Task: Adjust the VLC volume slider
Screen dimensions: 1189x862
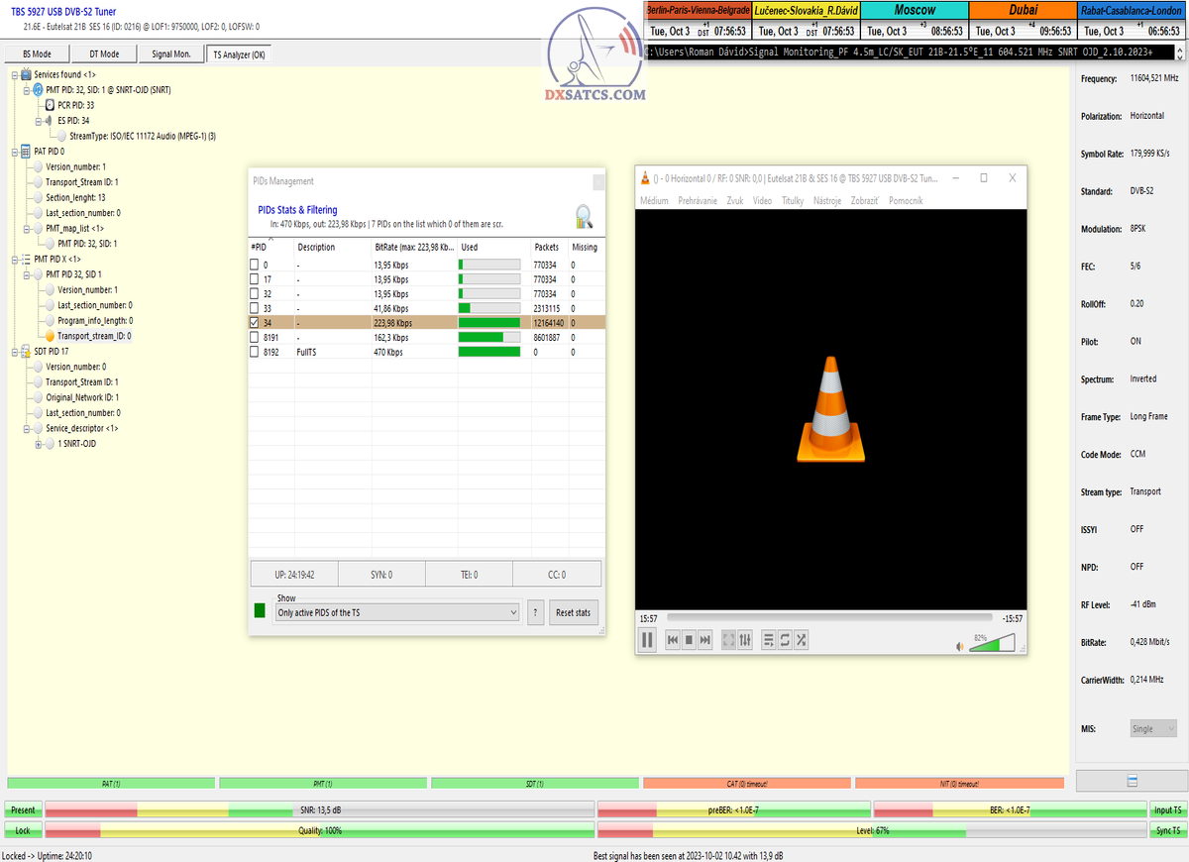Action: tap(991, 644)
